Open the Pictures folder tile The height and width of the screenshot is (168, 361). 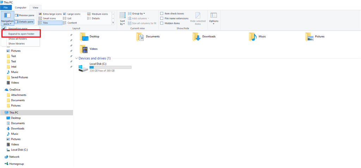(315, 37)
